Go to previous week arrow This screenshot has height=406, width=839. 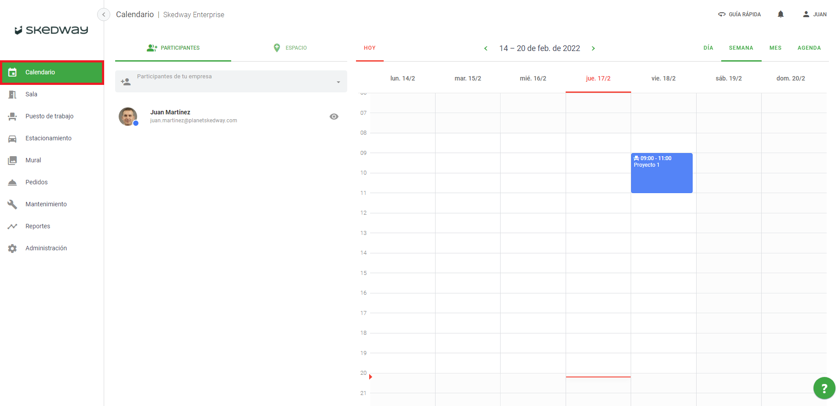point(486,48)
